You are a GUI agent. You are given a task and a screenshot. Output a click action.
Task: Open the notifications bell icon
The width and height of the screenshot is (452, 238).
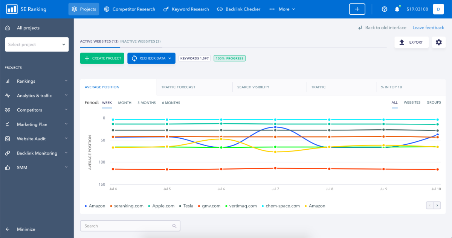(x=397, y=9)
